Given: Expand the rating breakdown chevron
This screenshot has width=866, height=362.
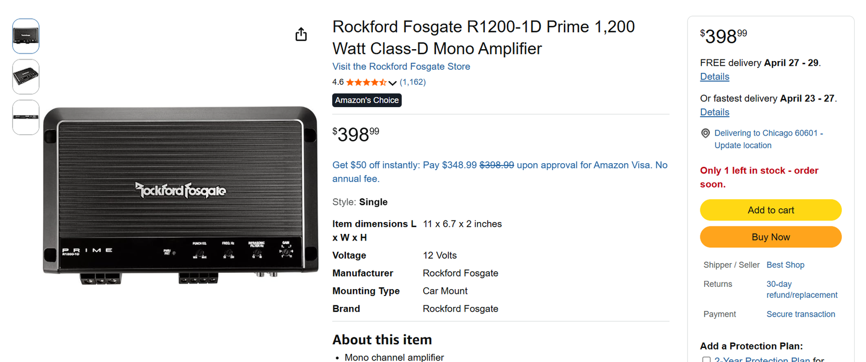Looking at the screenshot, I should 392,83.
